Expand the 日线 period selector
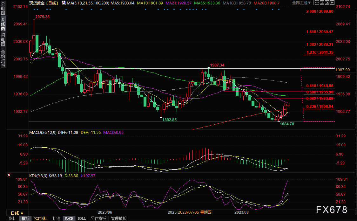This screenshot has height=221, width=357. coord(17,213)
